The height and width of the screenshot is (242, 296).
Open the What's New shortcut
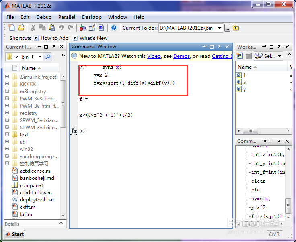tap(90, 38)
